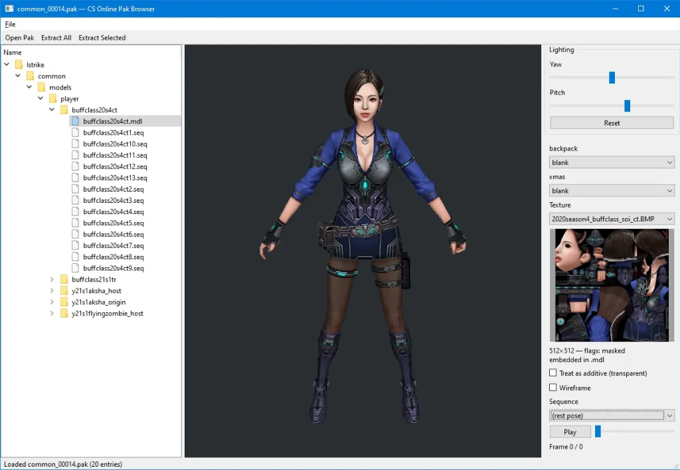
Task: Click the buffclass20s4ct.mdl file icon
Action: 75,121
